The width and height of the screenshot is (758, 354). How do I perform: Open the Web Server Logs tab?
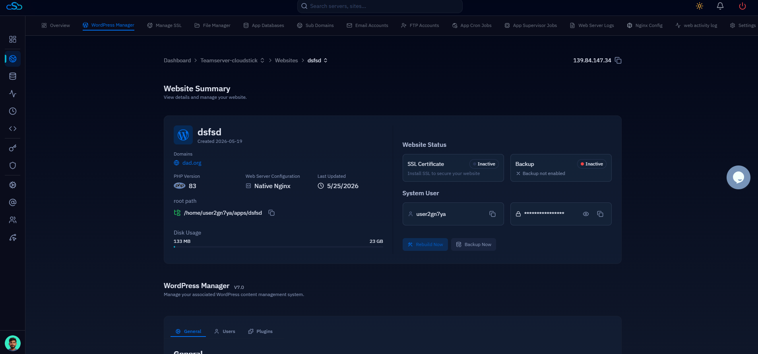click(x=592, y=25)
